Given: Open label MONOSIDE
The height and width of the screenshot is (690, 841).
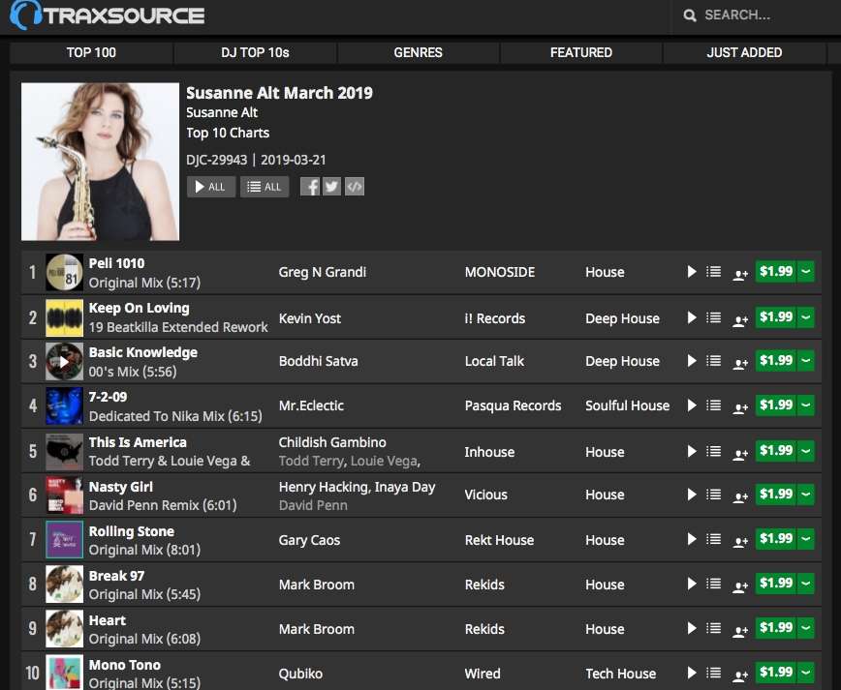Looking at the screenshot, I should pos(499,272).
